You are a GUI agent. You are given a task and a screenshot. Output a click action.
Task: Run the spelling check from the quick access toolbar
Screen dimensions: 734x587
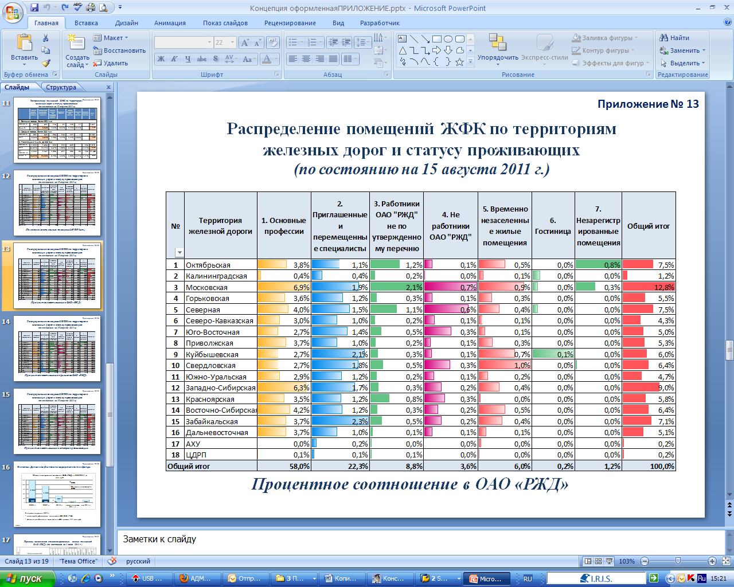pyautogui.click(x=78, y=8)
